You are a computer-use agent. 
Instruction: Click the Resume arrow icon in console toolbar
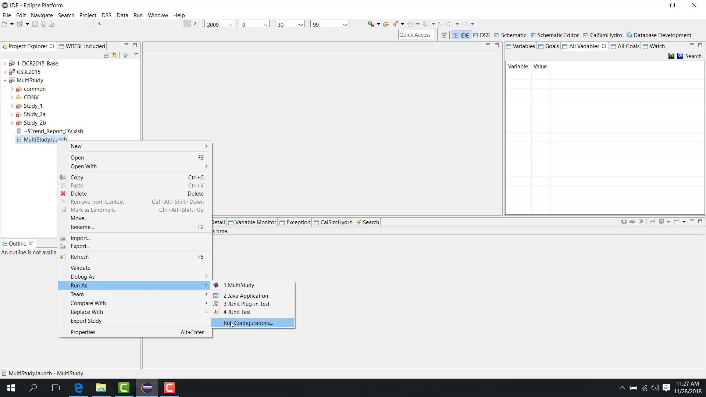632,222
